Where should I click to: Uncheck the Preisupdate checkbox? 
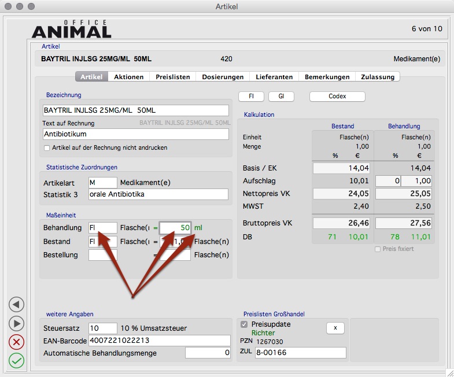pos(244,324)
